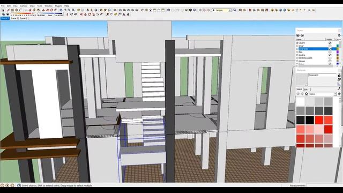Toggle visibility of Layer0
Image resolution: width=343 pixels, height=193 pixels.
(330, 43)
